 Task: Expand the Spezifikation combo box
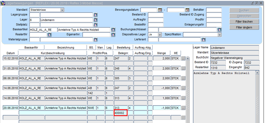[x=220, y=35]
